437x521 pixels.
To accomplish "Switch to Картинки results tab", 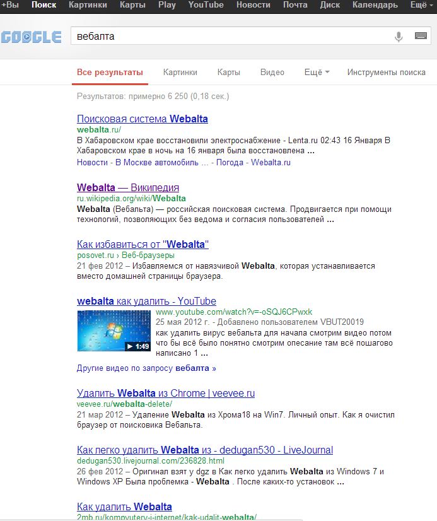I will coord(180,73).
